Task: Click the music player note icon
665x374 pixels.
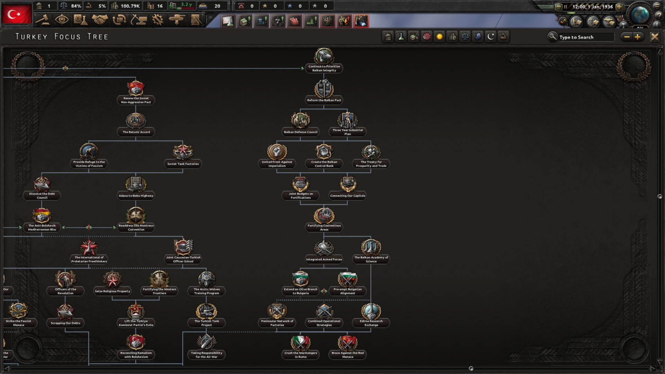Action: click(x=563, y=21)
